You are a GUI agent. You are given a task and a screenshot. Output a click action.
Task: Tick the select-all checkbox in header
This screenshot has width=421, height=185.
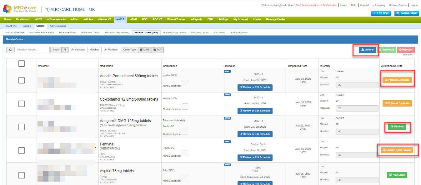point(22,64)
